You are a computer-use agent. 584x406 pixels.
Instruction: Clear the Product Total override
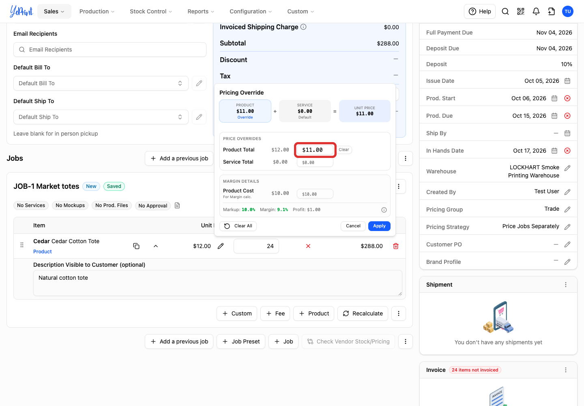pos(344,150)
